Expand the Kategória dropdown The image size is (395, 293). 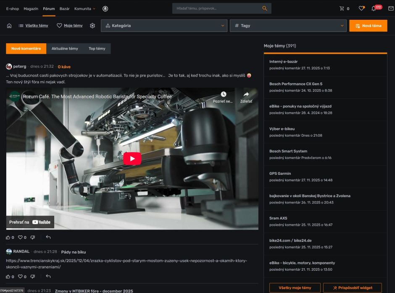click(164, 26)
